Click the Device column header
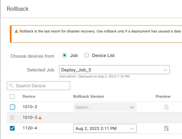This screenshot has width=182, height=139. click(x=29, y=96)
